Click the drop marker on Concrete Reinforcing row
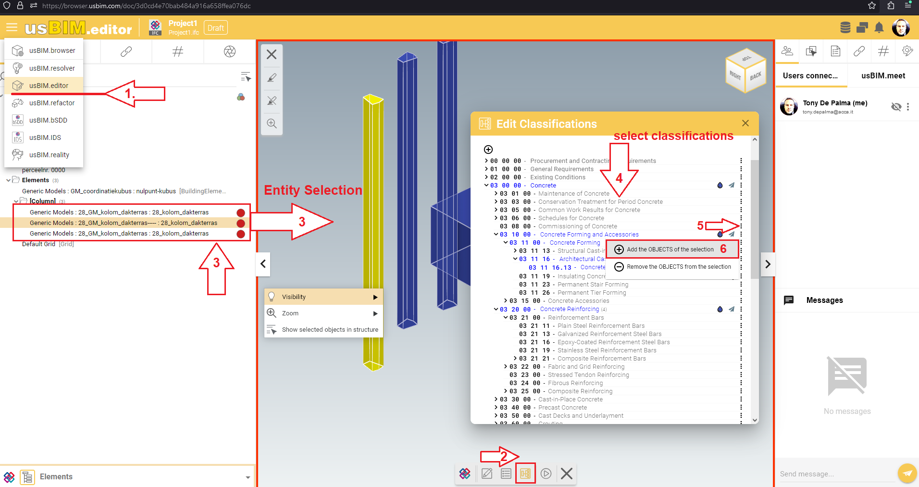The image size is (919, 487). tap(720, 309)
